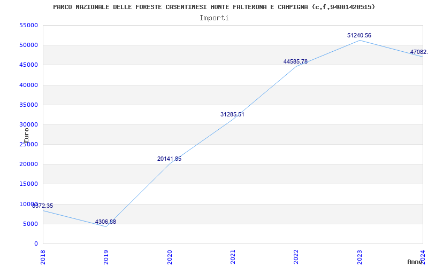This screenshot has height=267, width=428.
Task: Click the 2022 x-axis year label
Action: coord(296,257)
